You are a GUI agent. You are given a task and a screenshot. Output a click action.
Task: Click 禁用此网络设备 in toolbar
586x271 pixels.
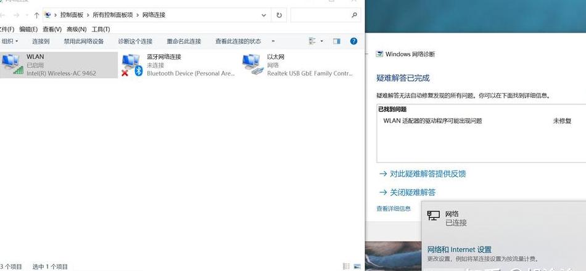coord(83,41)
